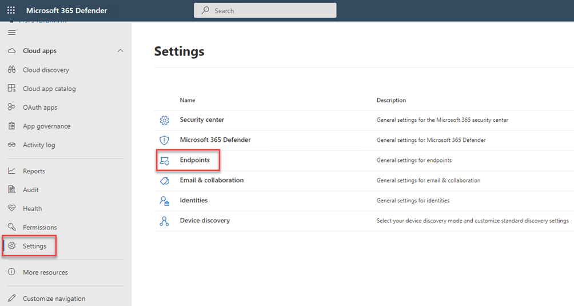The image size is (574, 306).
Task: Click the OAuth apps icon
Action: click(x=11, y=107)
